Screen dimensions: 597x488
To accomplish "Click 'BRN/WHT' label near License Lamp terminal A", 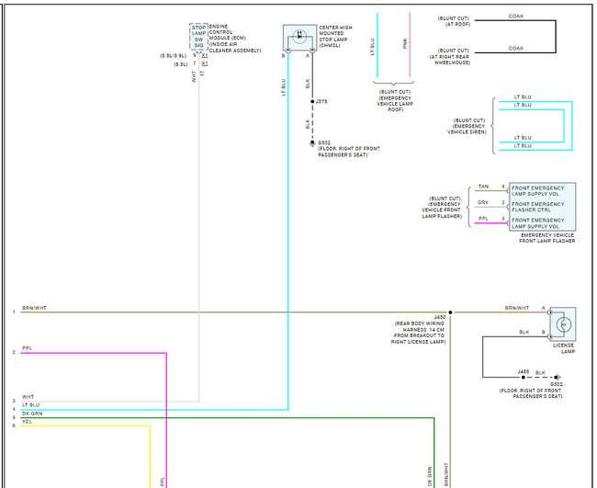I will coord(517,308).
